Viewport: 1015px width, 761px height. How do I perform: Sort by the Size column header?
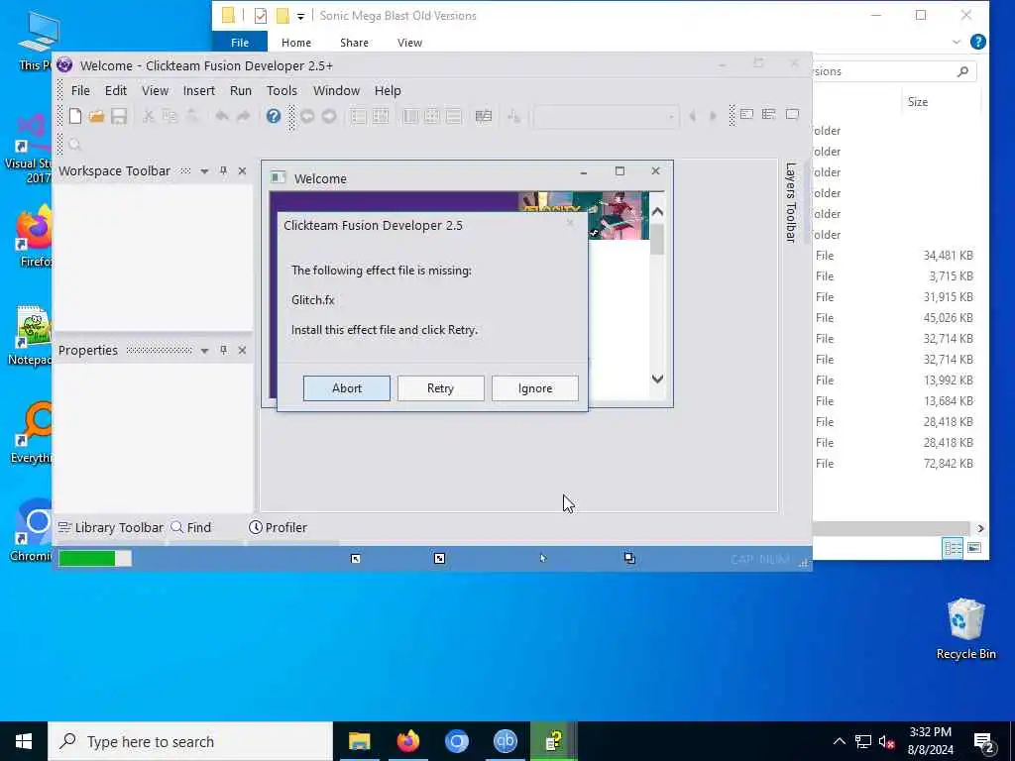917,102
